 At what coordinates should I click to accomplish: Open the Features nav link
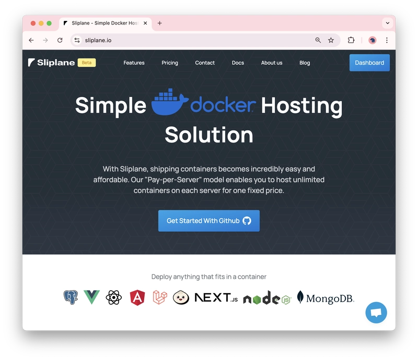[x=134, y=63]
